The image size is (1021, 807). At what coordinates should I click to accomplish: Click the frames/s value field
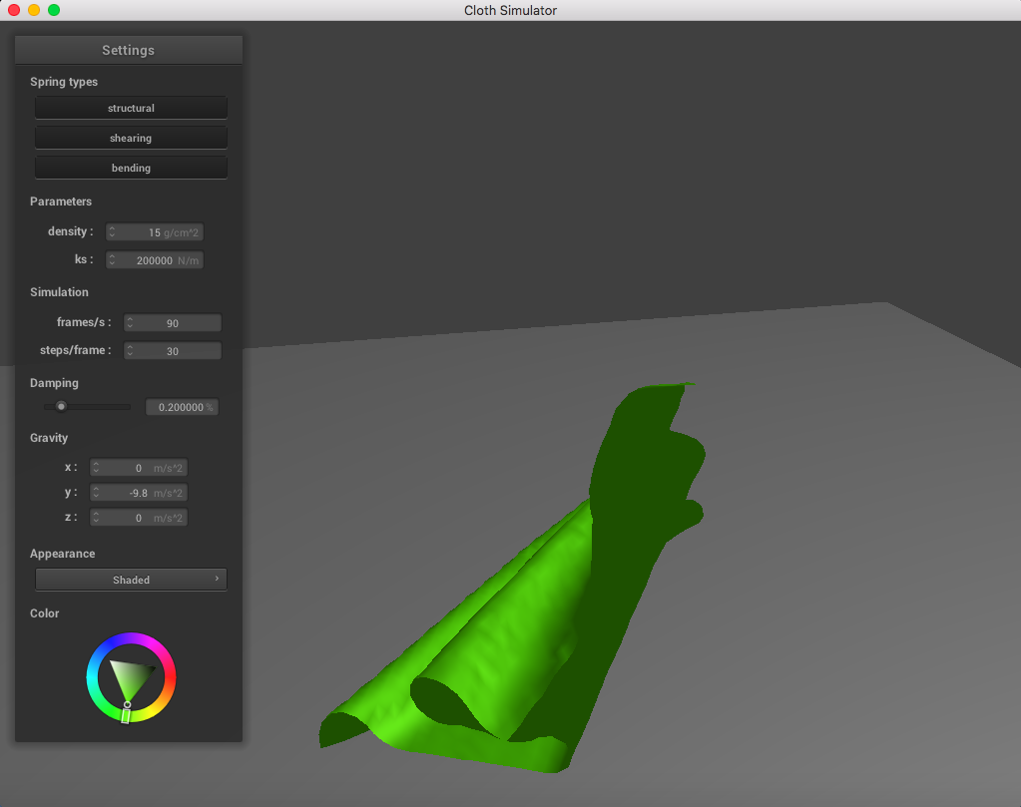tap(173, 323)
